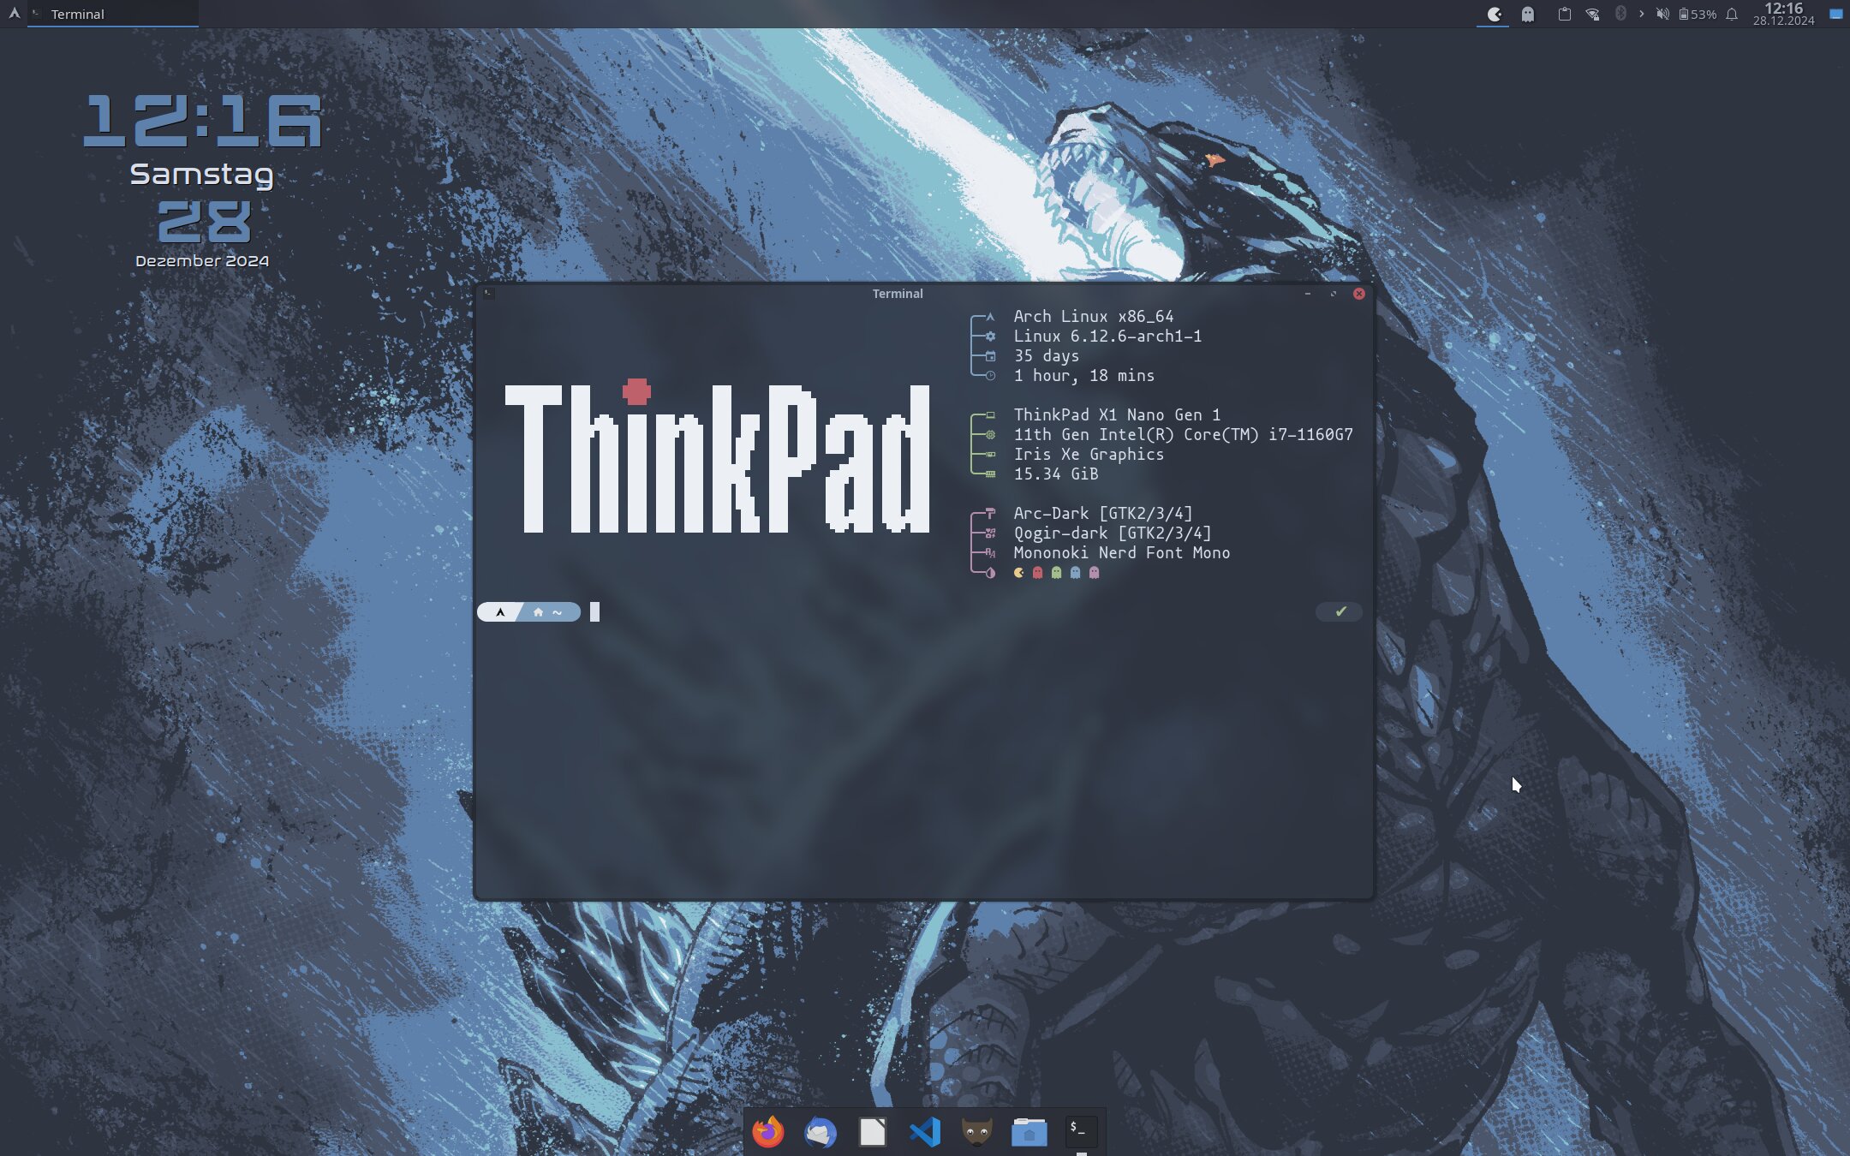Viewport: 1850px width, 1156px height.
Task: Click the Arch logo prompt segment
Action: point(500,611)
